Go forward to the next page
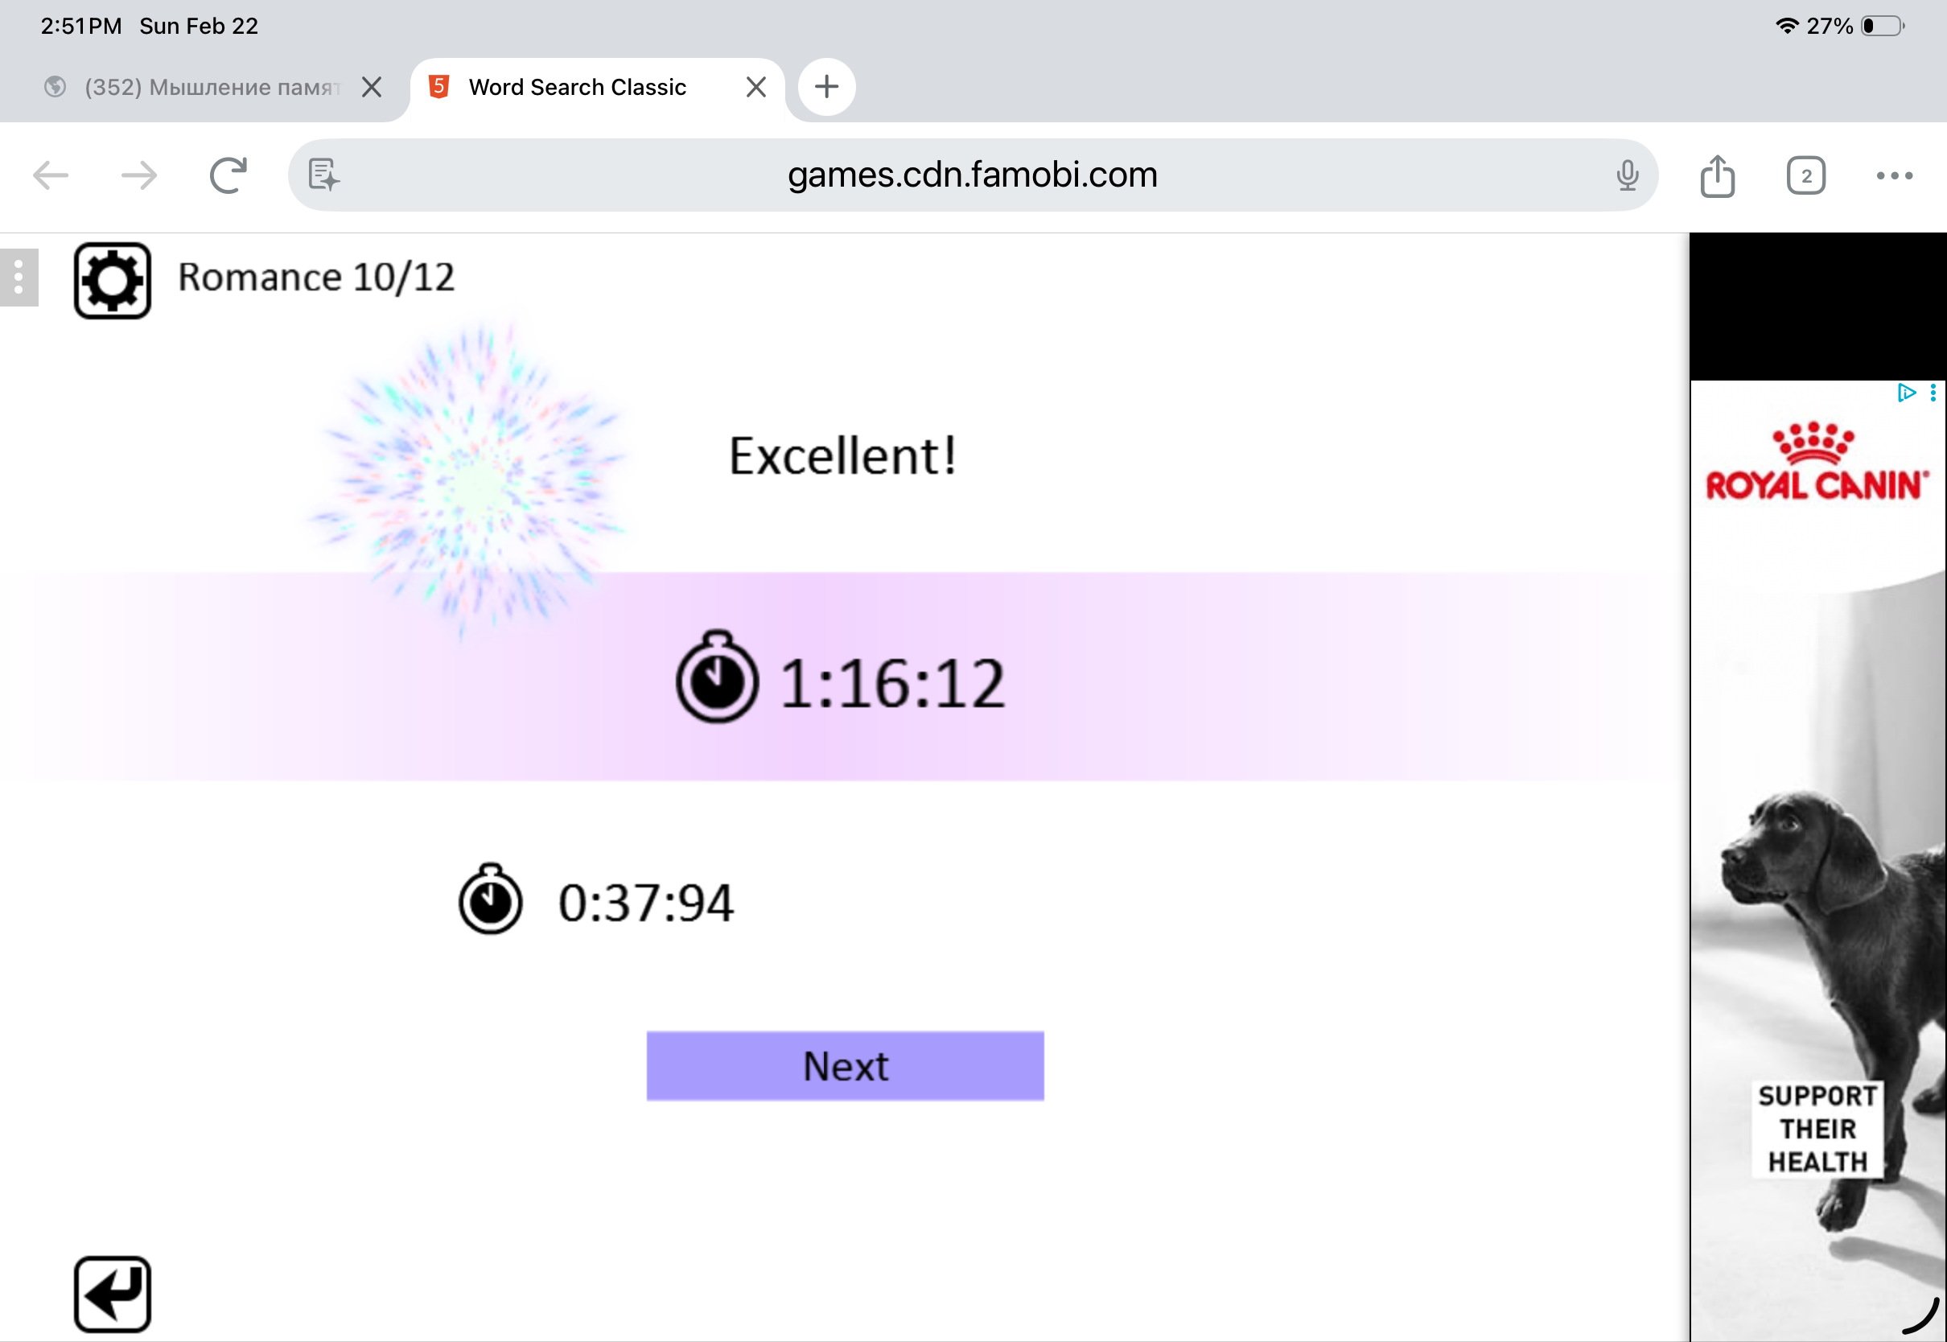The height and width of the screenshot is (1342, 1947). point(138,175)
